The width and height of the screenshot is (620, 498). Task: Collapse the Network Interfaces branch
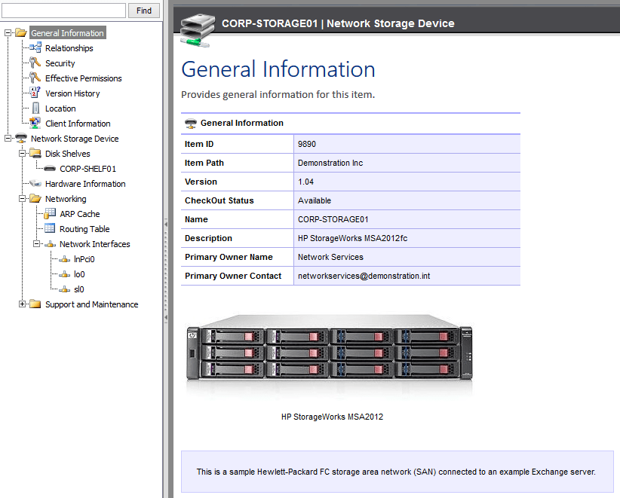(x=35, y=243)
